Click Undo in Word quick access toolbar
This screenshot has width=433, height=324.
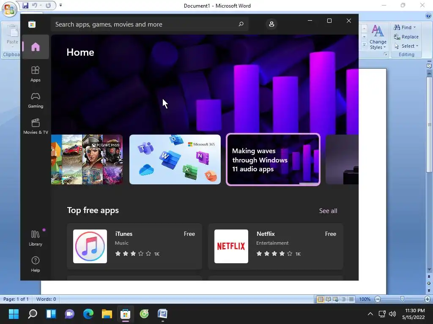34,5
